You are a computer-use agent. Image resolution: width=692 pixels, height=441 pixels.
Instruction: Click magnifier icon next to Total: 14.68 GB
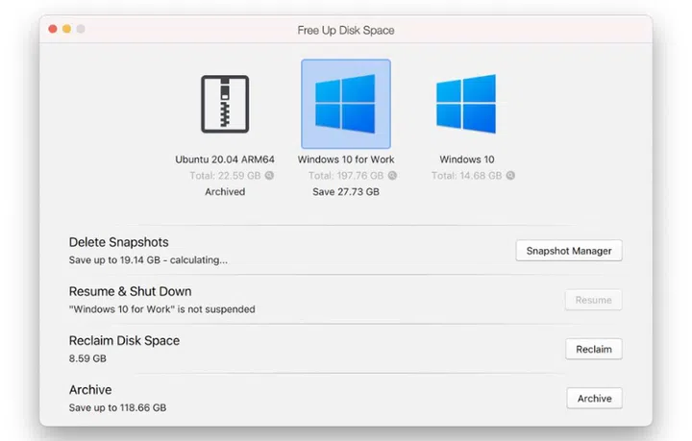510,176
